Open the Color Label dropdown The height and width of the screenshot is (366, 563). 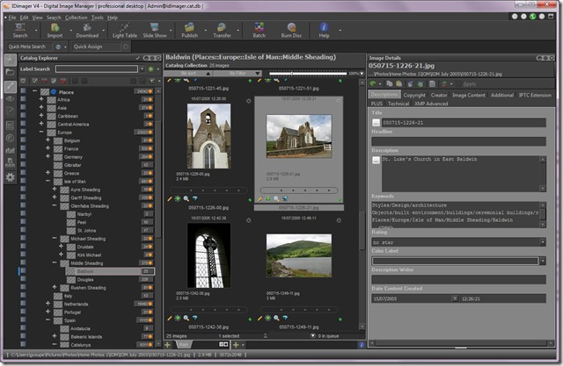pos(544,261)
